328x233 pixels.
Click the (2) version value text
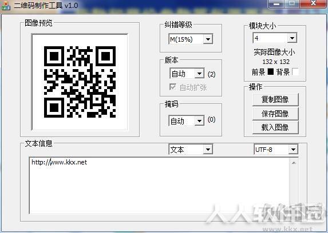tap(211, 74)
